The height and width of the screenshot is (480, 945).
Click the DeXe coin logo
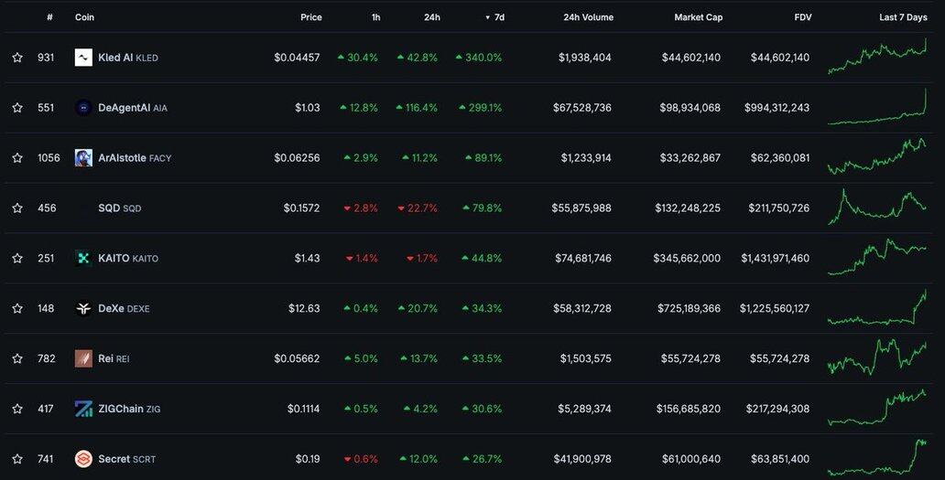click(83, 308)
